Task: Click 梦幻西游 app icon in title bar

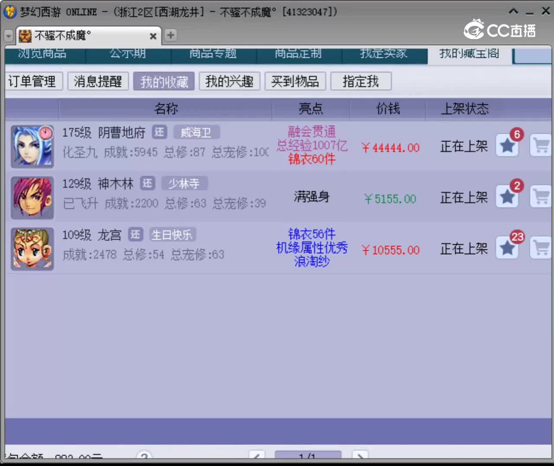Action: (10, 12)
